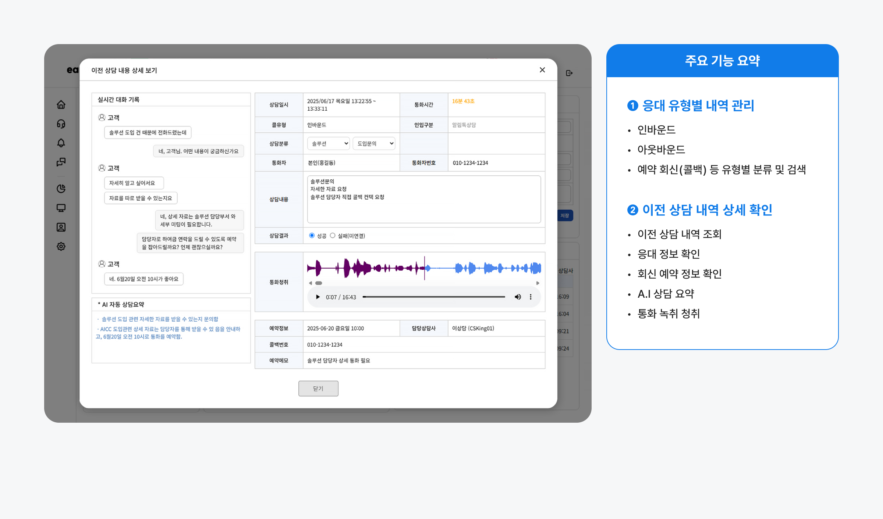The height and width of the screenshot is (519, 883).
Task: Open the settings gear icon
Action: click(61, 246)
